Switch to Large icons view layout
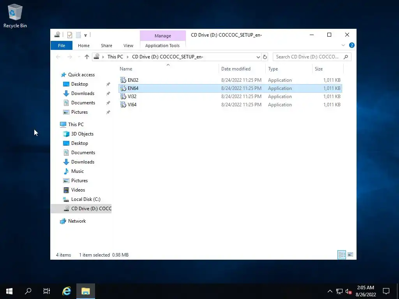 pos(350,255)
